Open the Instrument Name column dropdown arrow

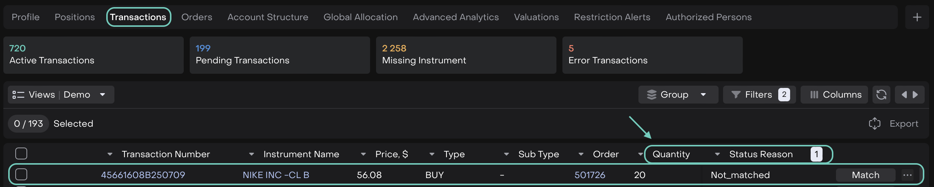(252, 154)
